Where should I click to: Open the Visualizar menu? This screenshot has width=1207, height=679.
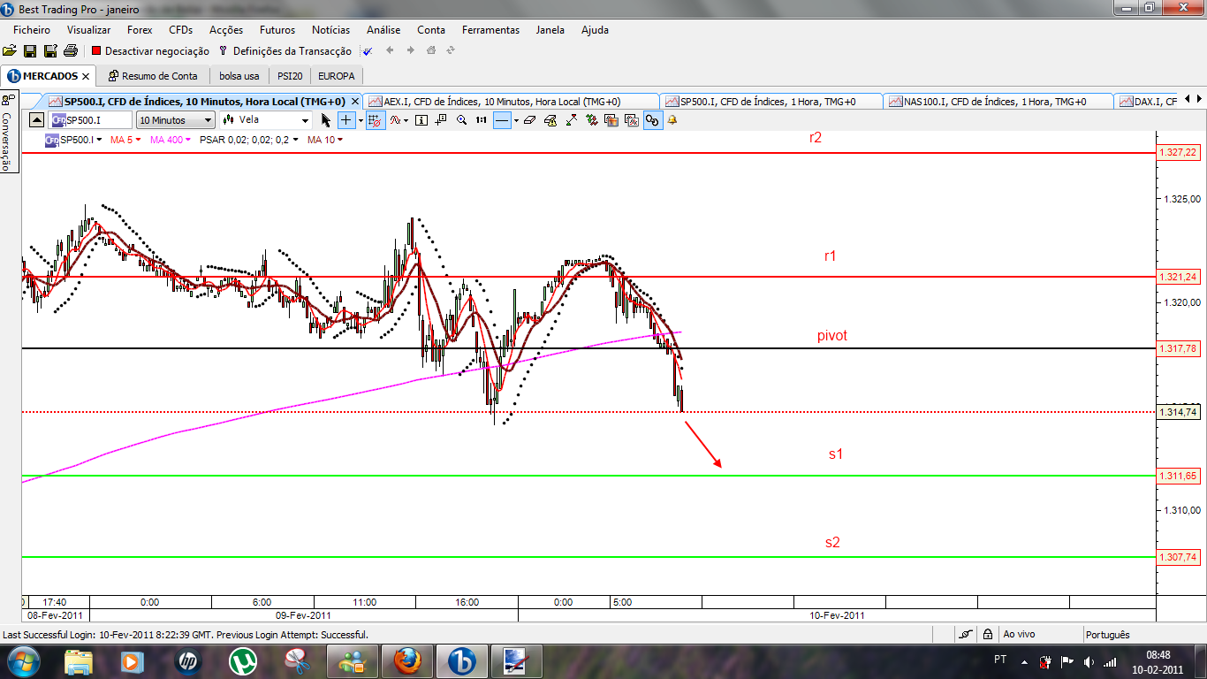(89, 30)
